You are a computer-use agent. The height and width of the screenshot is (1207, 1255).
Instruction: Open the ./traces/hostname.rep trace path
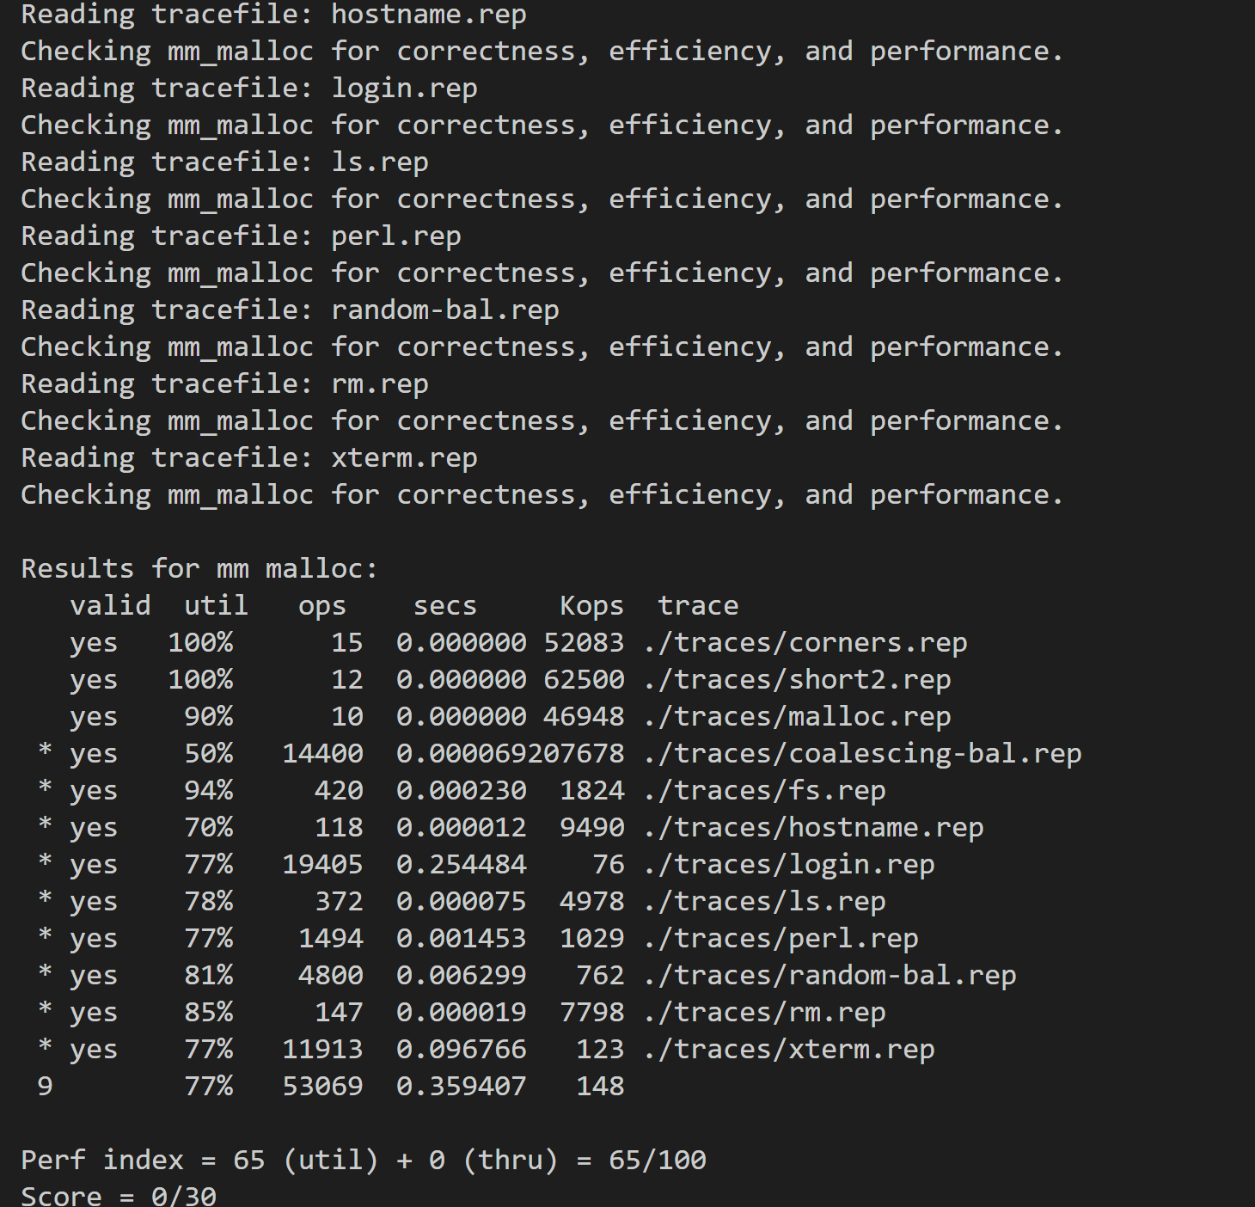point(813,828)
